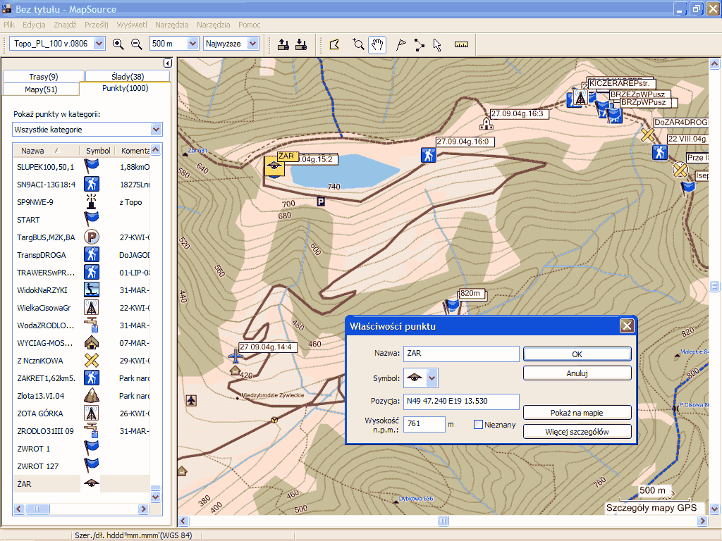Click church icon below 27.09.04g.16:3 label

487,123
